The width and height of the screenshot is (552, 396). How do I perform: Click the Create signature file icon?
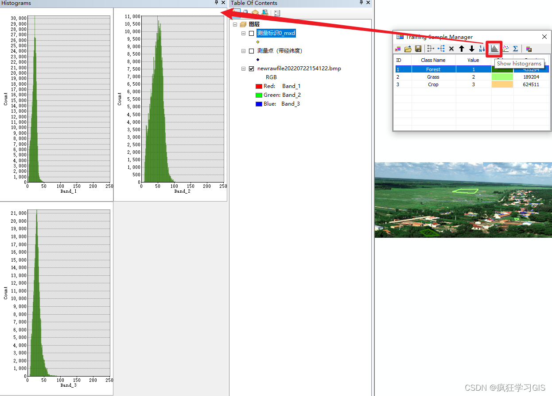coord(529,49)
